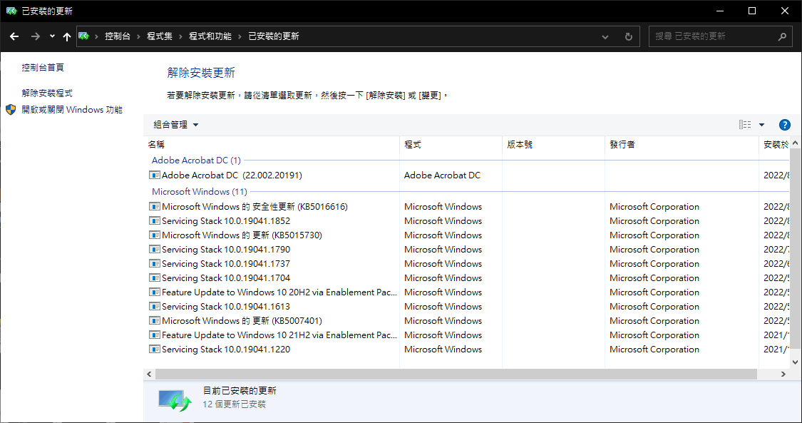Image resolution: width=802 pixels, height=423 pixels.
Task: Open the view options dropdown arrow
Action: pyautogui.click(x=761, y=125)
